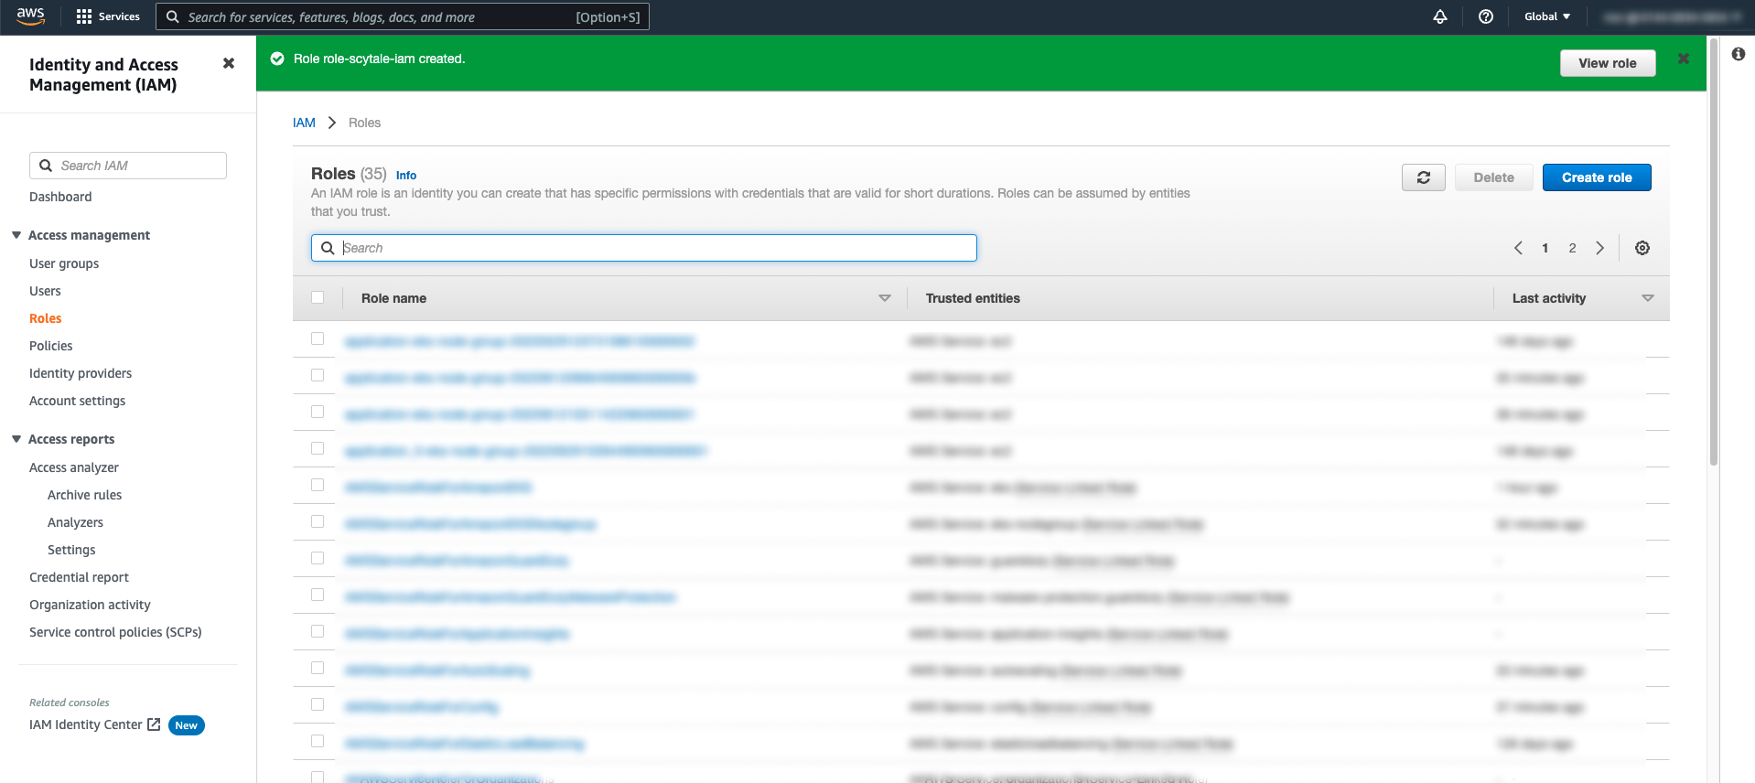Click the Create role button
1755x783 pixels.
pyautogui.click(x=1597, y=177)
